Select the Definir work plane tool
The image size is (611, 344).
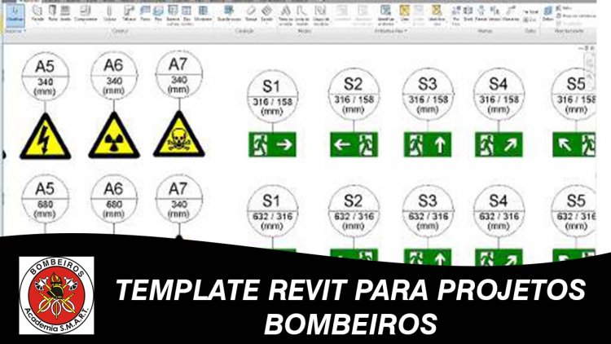coord(548,14)
